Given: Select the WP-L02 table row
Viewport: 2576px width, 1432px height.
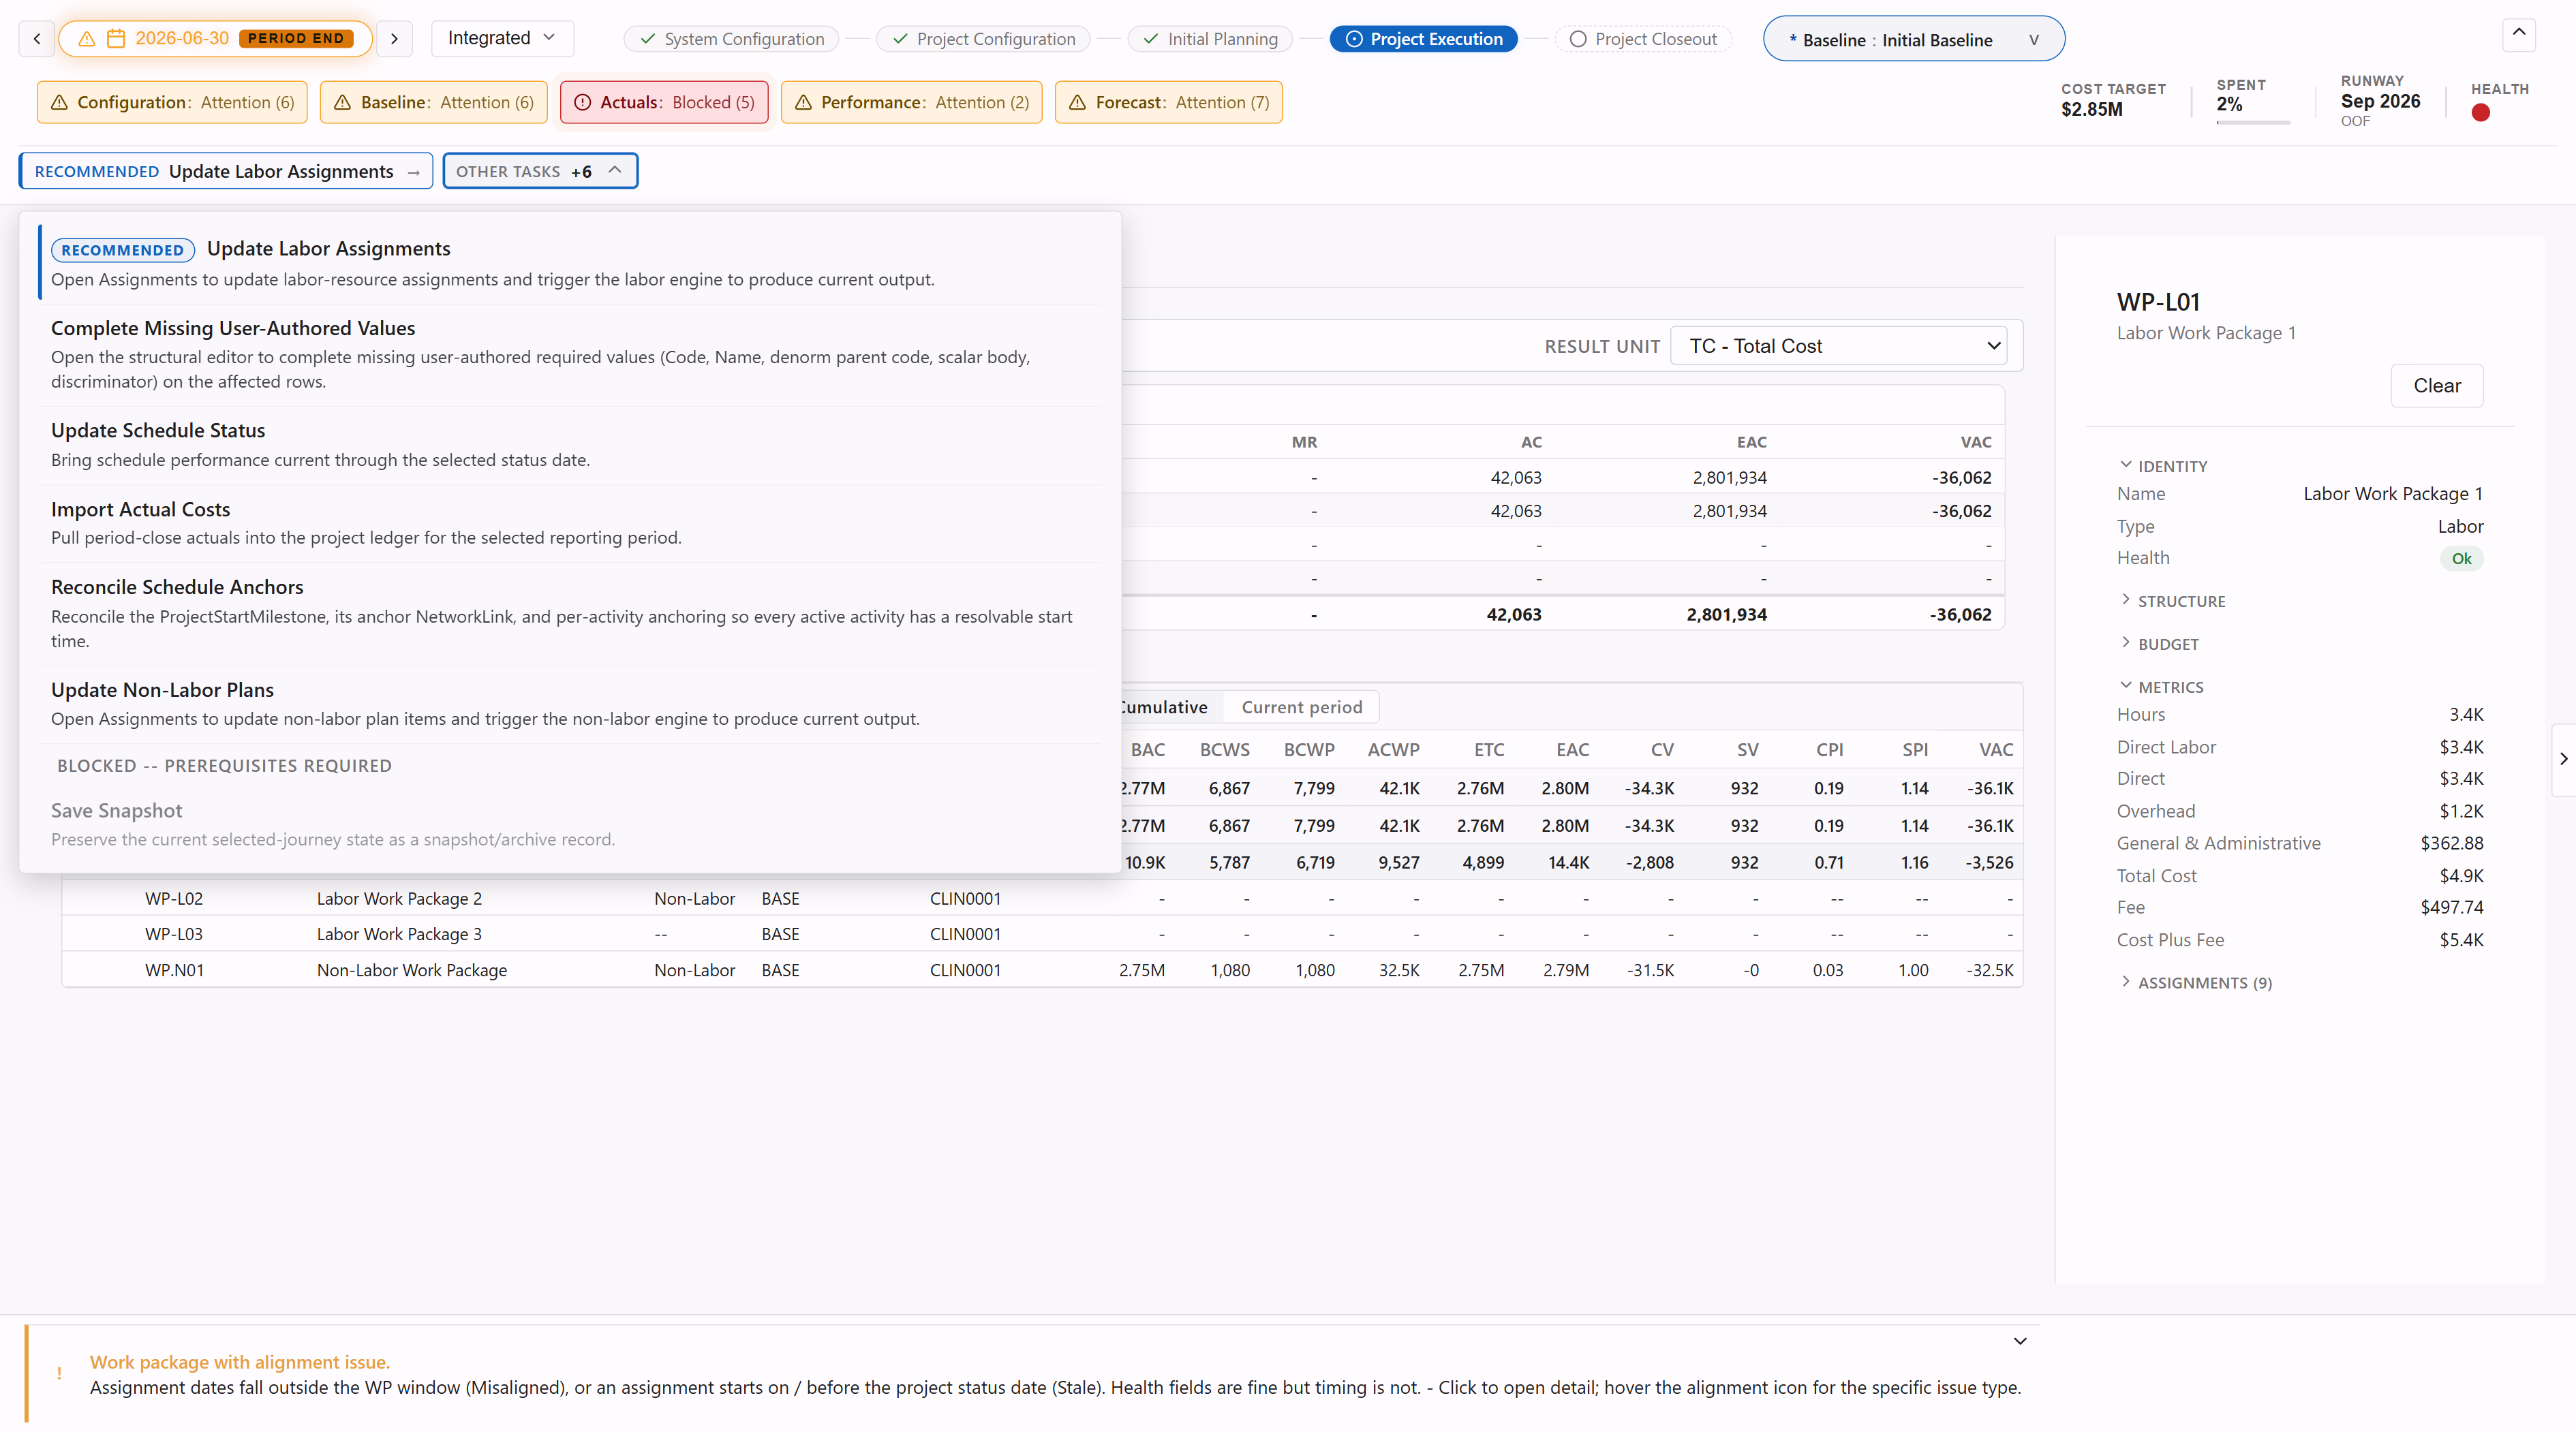Looking at the screenshot, I should point(1042,898).
